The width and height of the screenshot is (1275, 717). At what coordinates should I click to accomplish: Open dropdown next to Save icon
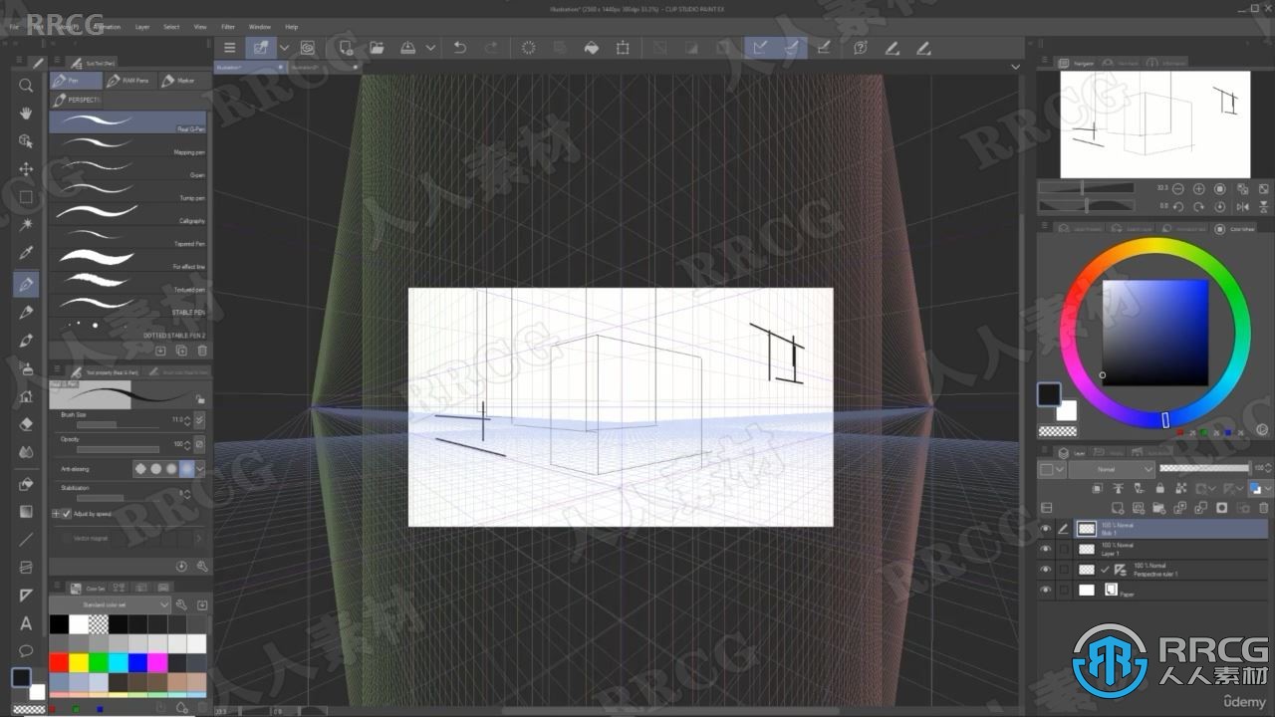click(430, 47)
